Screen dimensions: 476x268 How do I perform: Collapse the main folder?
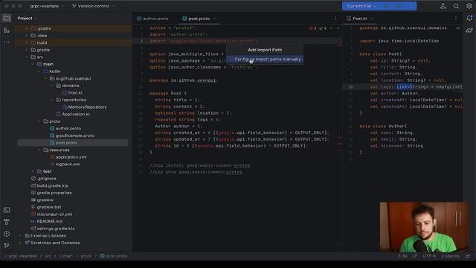[x=33, y=64]
